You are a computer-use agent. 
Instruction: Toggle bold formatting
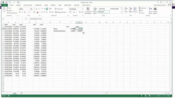20,12
